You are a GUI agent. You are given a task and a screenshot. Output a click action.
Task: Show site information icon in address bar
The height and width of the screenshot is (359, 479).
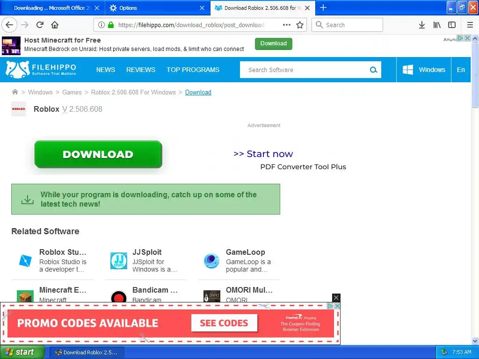102,25
